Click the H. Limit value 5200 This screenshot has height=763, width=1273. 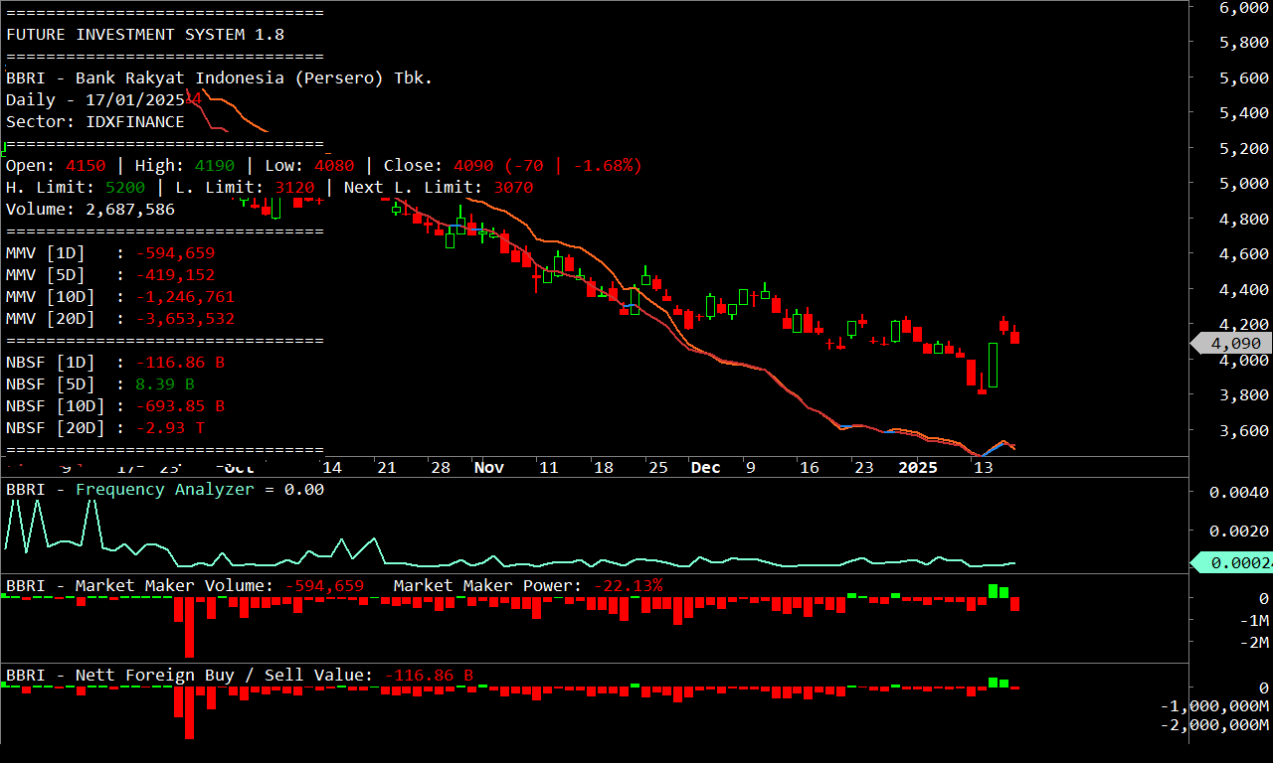(125, 187)
